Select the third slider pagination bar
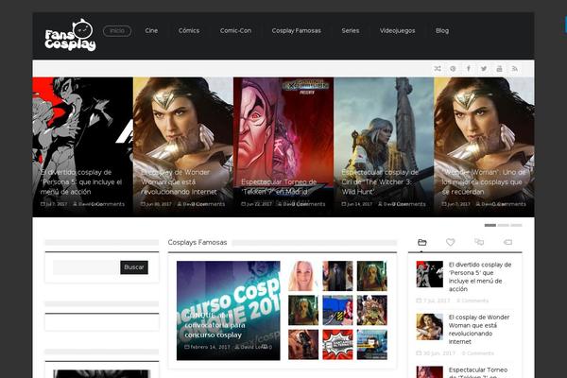The height and width of the screenshot is (378, 567). 516,225
